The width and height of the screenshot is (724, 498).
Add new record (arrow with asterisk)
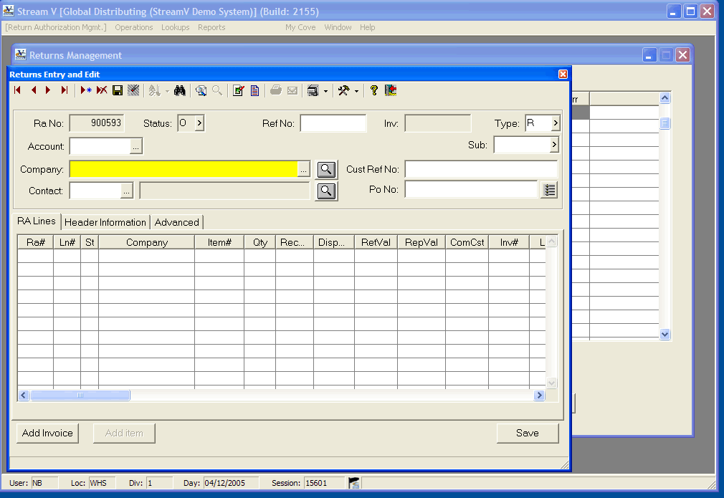point(86,90)
